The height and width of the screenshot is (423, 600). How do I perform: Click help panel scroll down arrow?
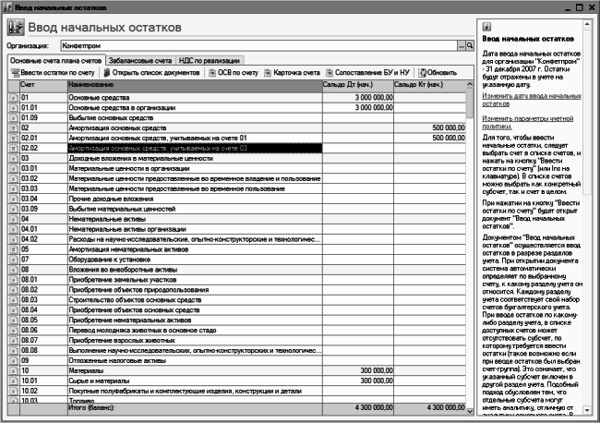point(587,410)
